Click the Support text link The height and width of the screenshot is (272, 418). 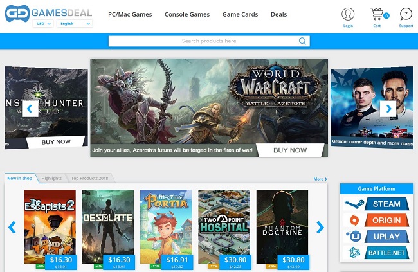(406, 26)
